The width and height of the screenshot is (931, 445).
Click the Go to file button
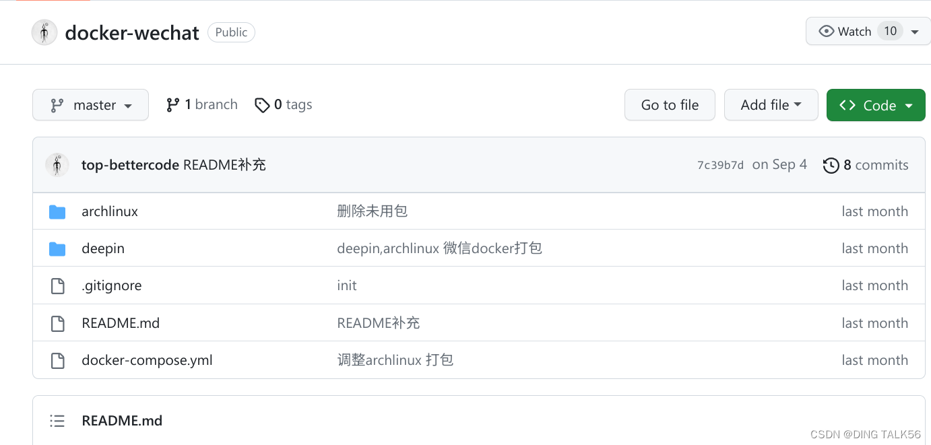click(670, 104)
